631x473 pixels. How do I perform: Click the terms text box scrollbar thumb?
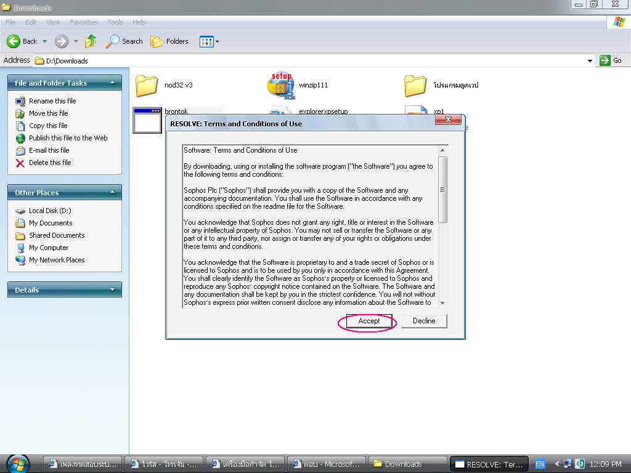(442, 190)
